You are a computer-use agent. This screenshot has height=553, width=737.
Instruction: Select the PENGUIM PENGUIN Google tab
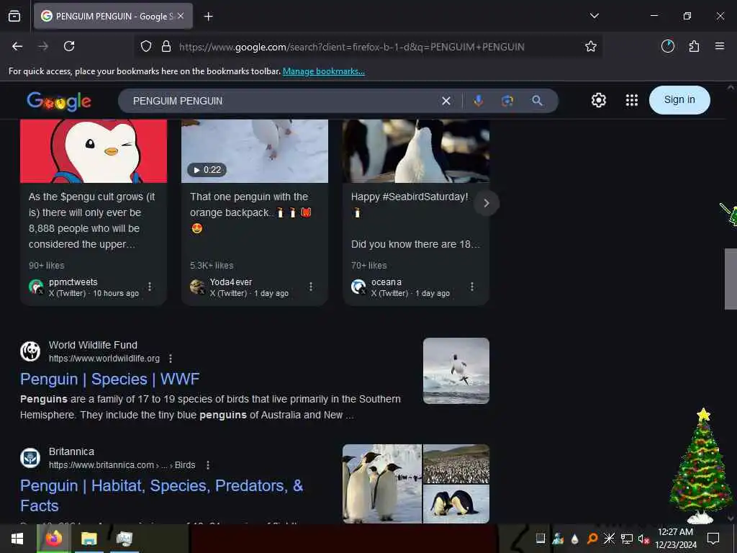(113, 16)
